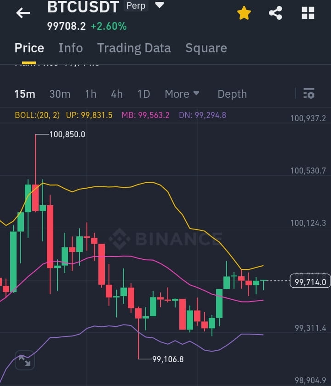
Task: Tap the DN: 99,294.8 value
Action: click(202, 115)
